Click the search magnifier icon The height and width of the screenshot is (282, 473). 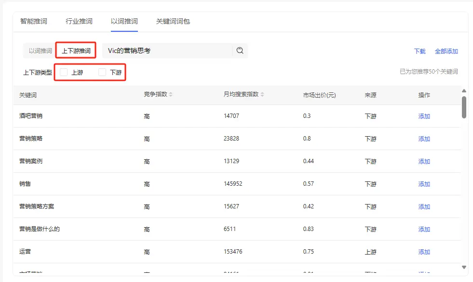coord(240,50)
